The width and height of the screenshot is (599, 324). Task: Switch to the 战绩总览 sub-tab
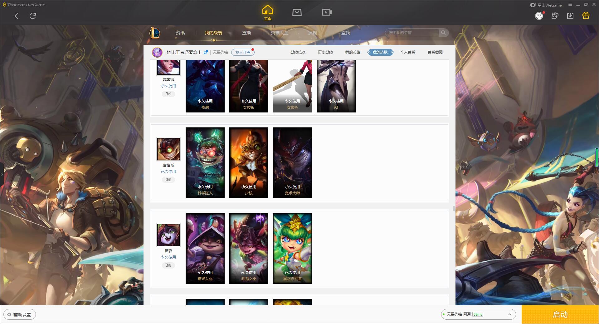[298, 52]
